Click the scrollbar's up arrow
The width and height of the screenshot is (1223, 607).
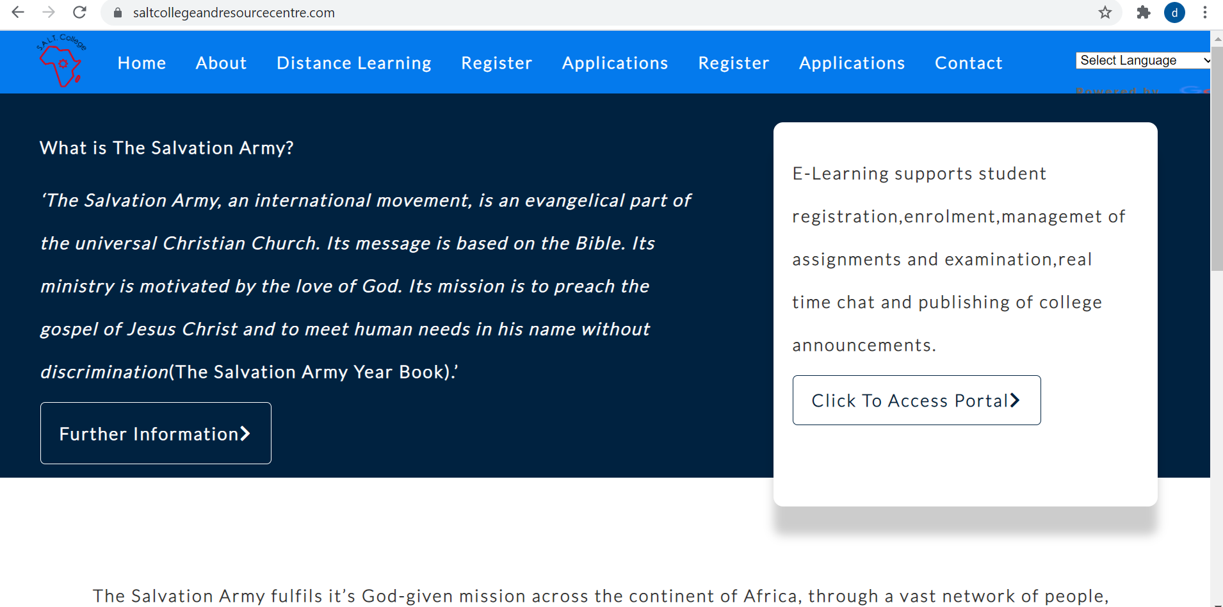(x=1217, y=38)
